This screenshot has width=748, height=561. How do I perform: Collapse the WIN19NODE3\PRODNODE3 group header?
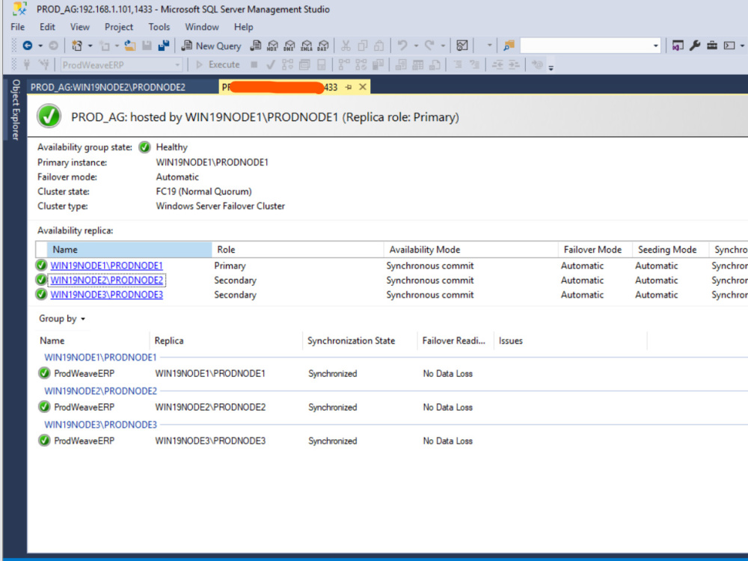point(101,425)
